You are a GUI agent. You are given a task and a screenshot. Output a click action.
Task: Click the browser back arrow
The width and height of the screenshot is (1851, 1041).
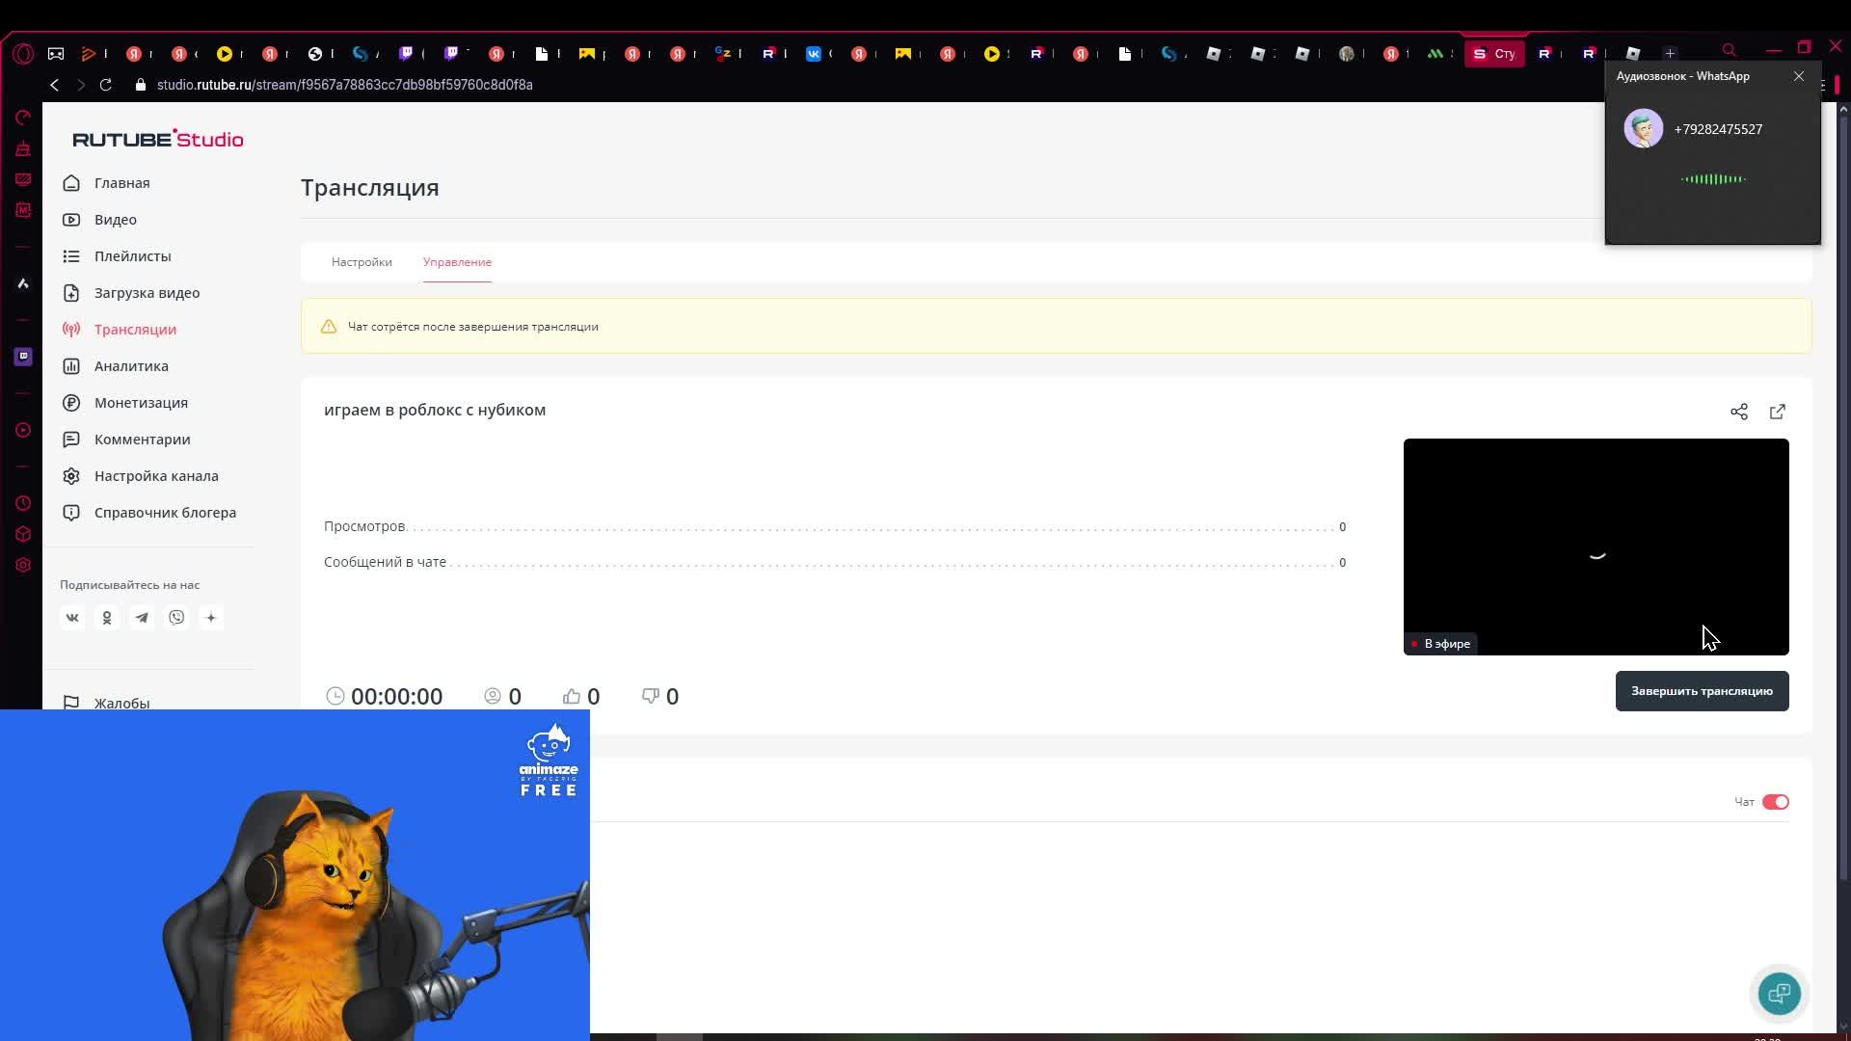(55, 85)
